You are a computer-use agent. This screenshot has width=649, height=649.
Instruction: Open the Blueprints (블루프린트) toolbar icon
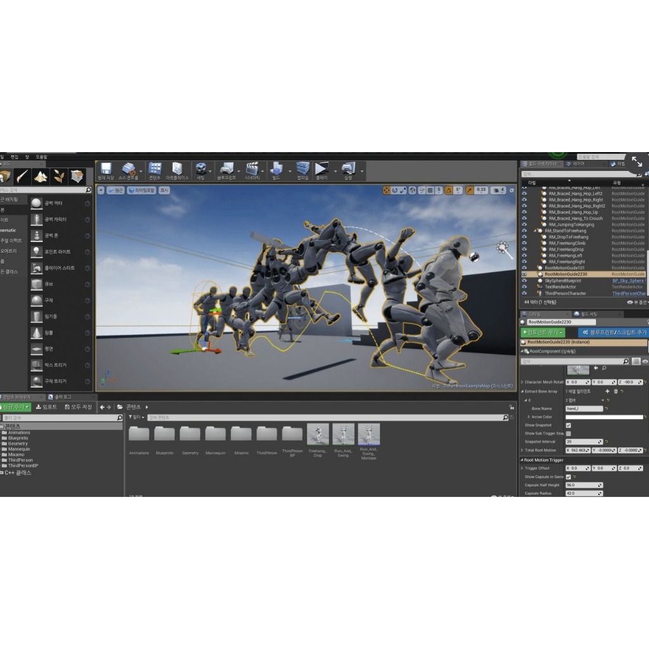(226, 170)
